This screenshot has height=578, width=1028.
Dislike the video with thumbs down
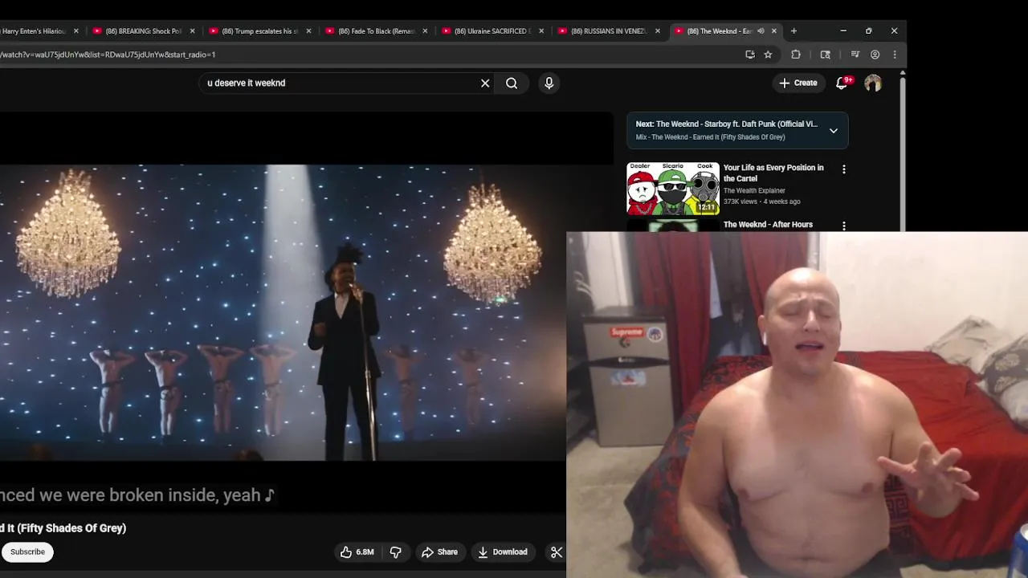(x=395, y=552)
